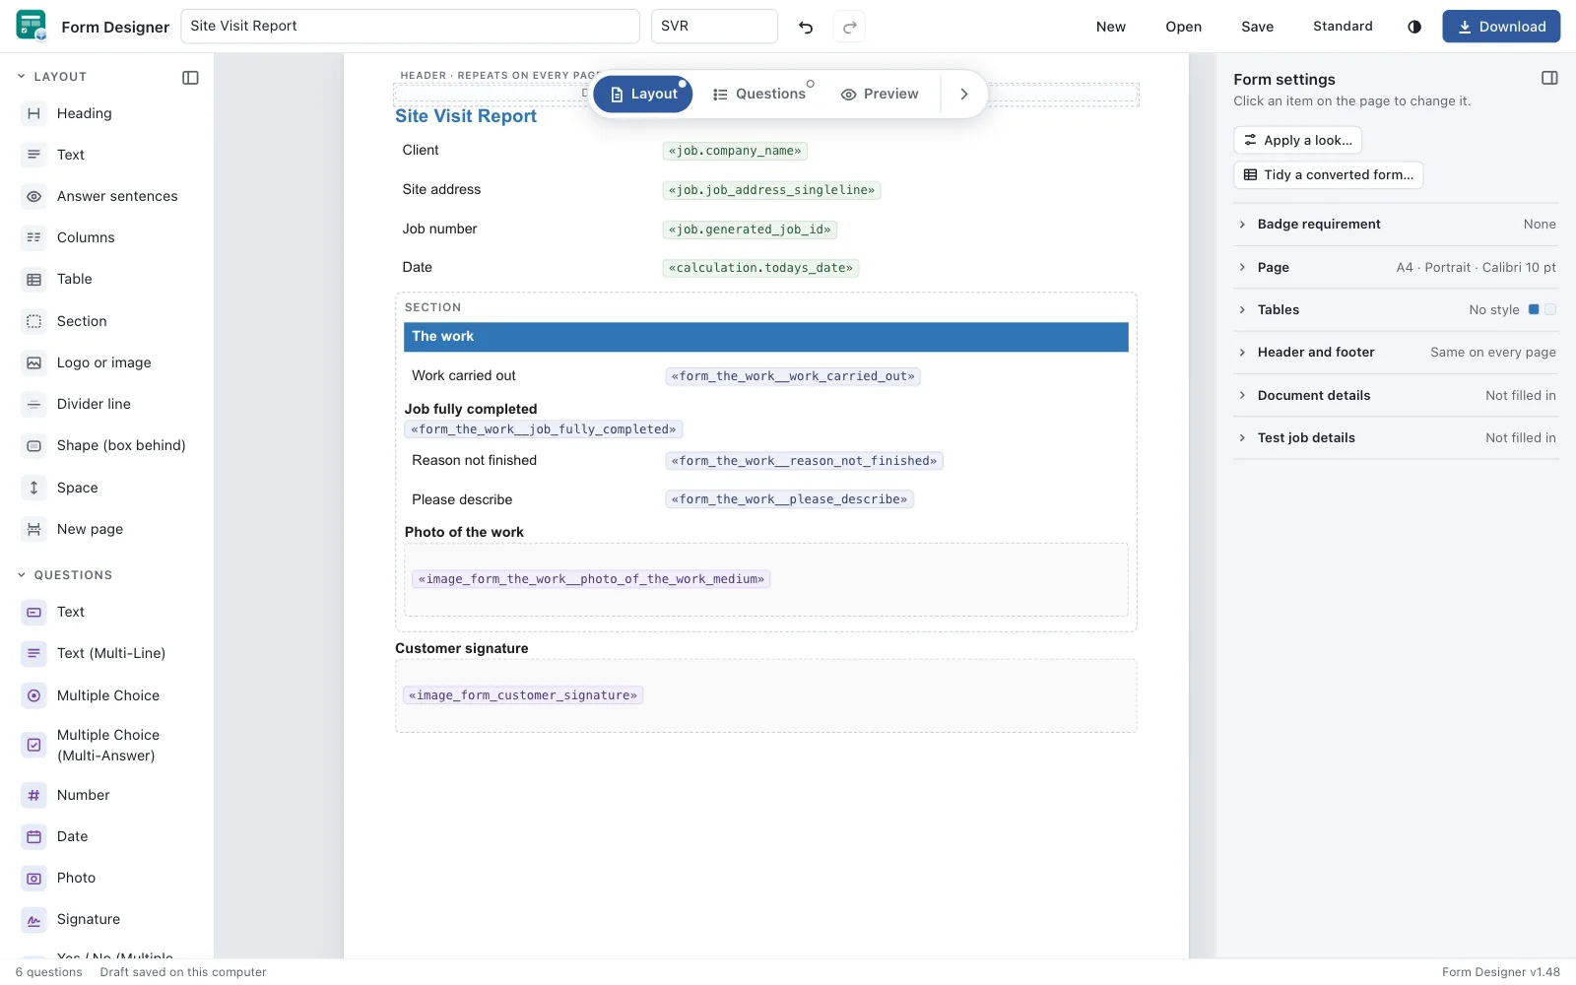The height and width of the screenshot is (985, 1576).
Task: Add a Multiple Choice question
Action: (x=107, y=695)
